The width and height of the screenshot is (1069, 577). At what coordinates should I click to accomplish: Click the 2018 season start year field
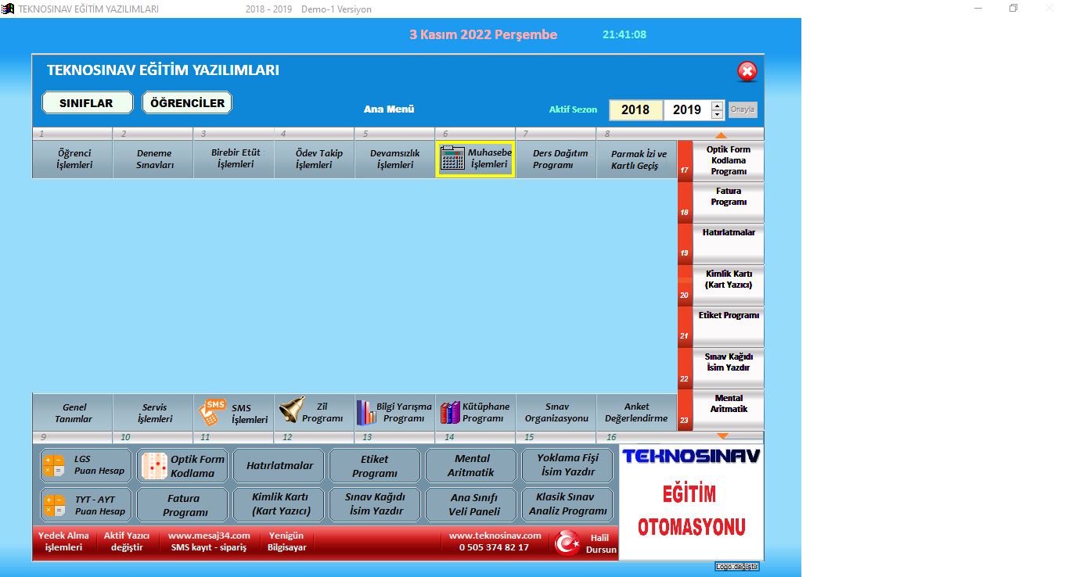point(635,109)
